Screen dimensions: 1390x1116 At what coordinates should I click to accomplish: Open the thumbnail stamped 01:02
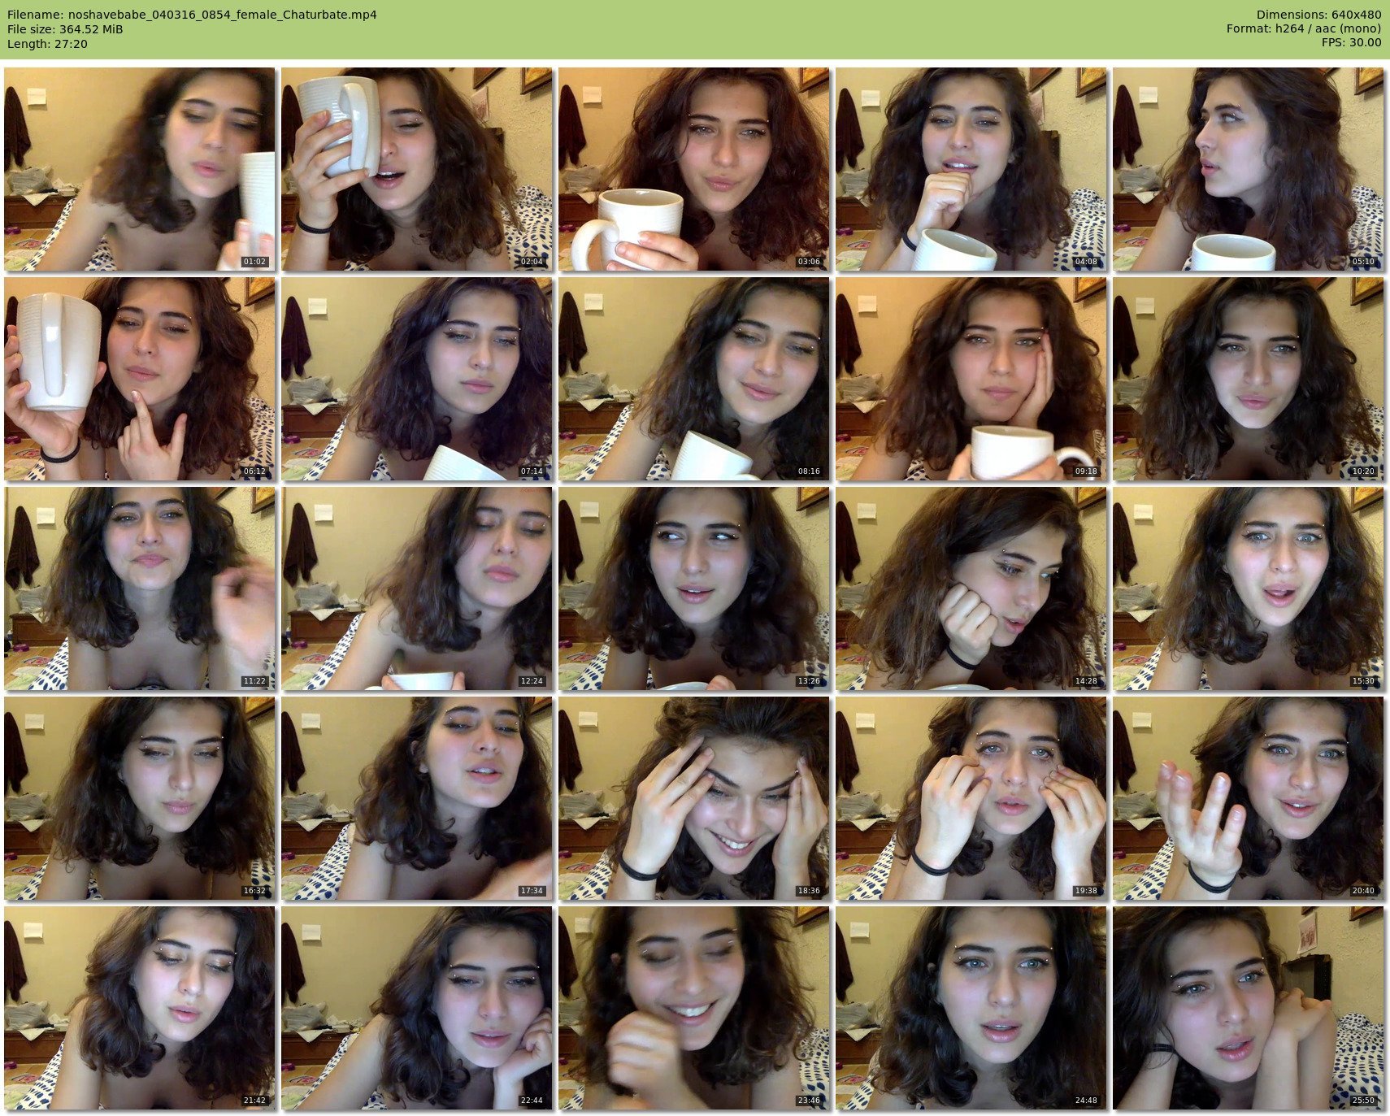point(140,169)
